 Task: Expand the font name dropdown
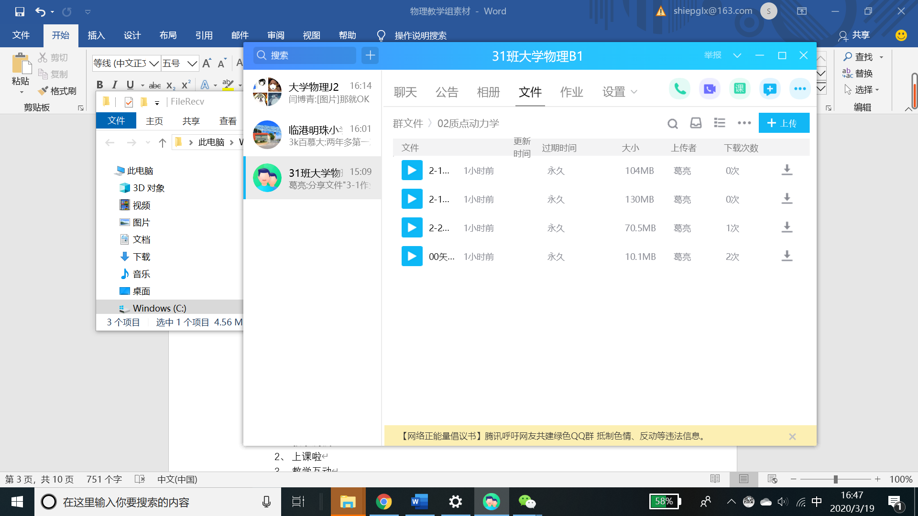click(154, 63)
